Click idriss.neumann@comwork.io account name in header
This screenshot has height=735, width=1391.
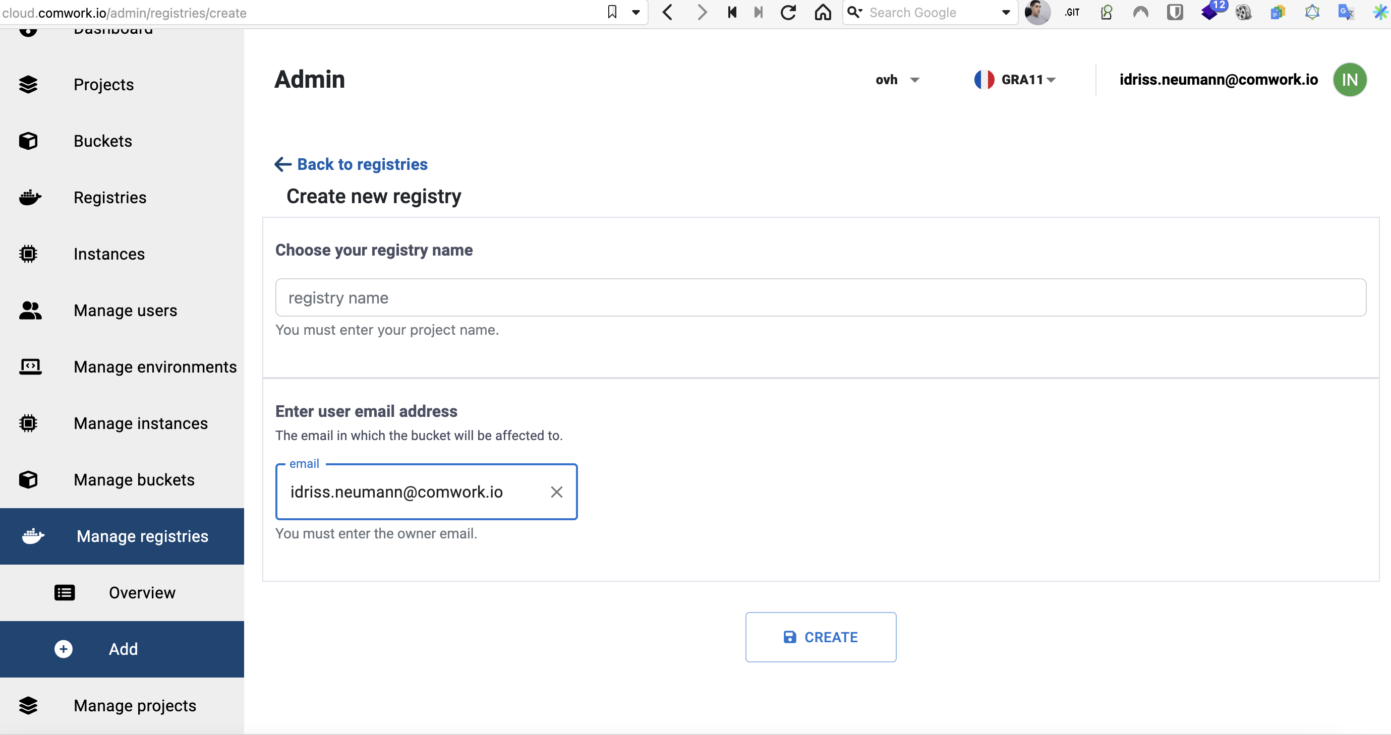click(x=1218, y=80)
